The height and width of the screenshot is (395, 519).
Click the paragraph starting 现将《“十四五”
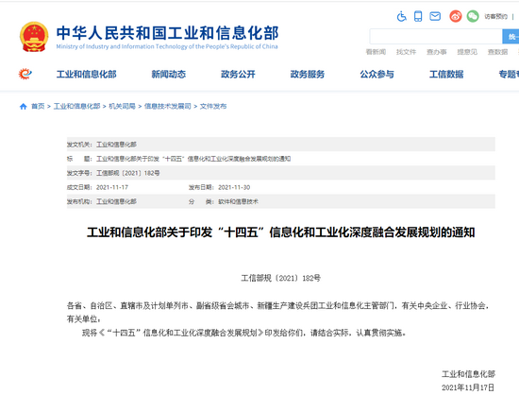[244, 333]
